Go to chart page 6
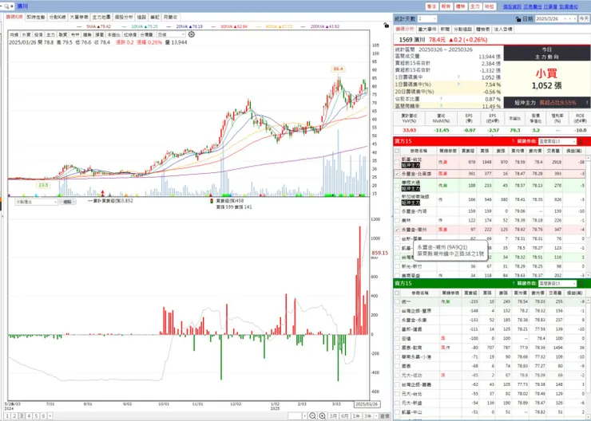Image resolution: width=591 pixels, height=421 pixels. (43, 415)
